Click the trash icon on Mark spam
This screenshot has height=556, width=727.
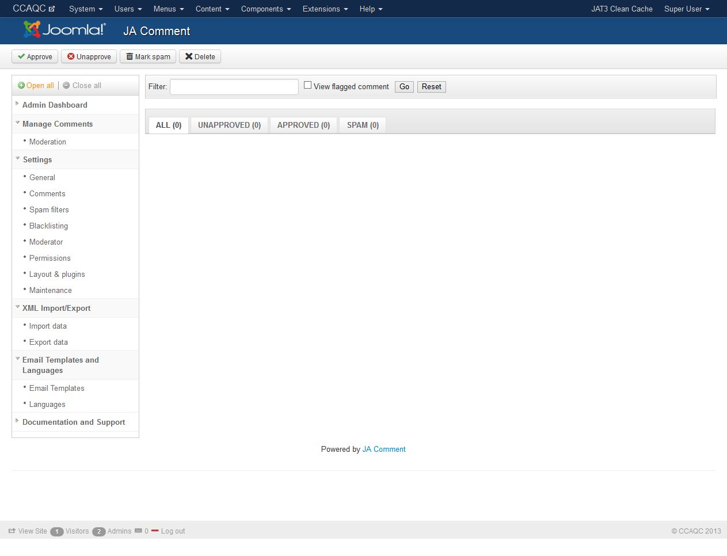130,56
